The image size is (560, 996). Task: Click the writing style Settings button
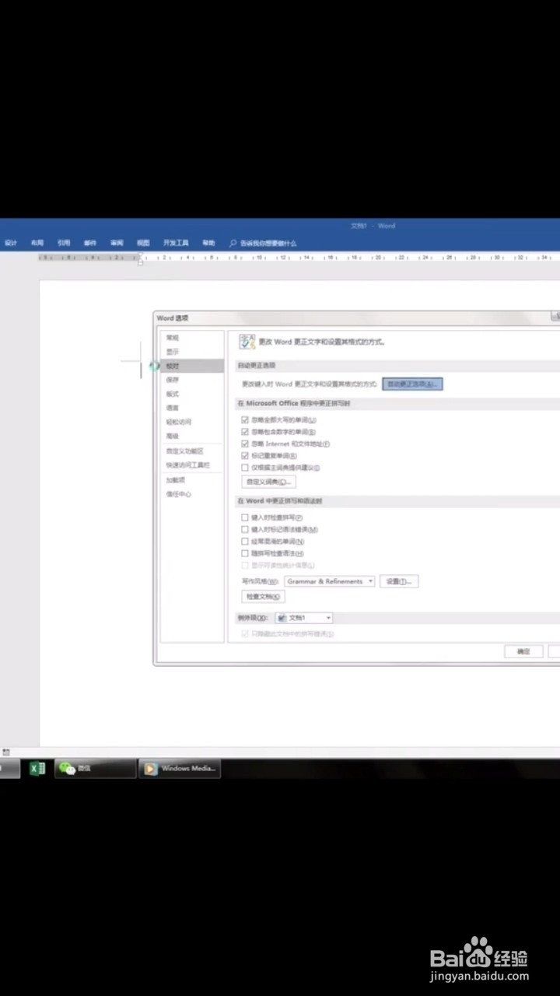[399, 581]
